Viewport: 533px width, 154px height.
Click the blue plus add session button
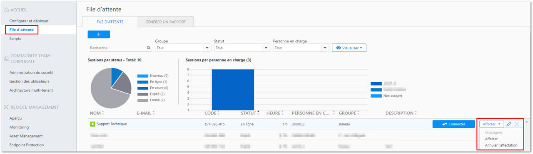coord(99,34)
